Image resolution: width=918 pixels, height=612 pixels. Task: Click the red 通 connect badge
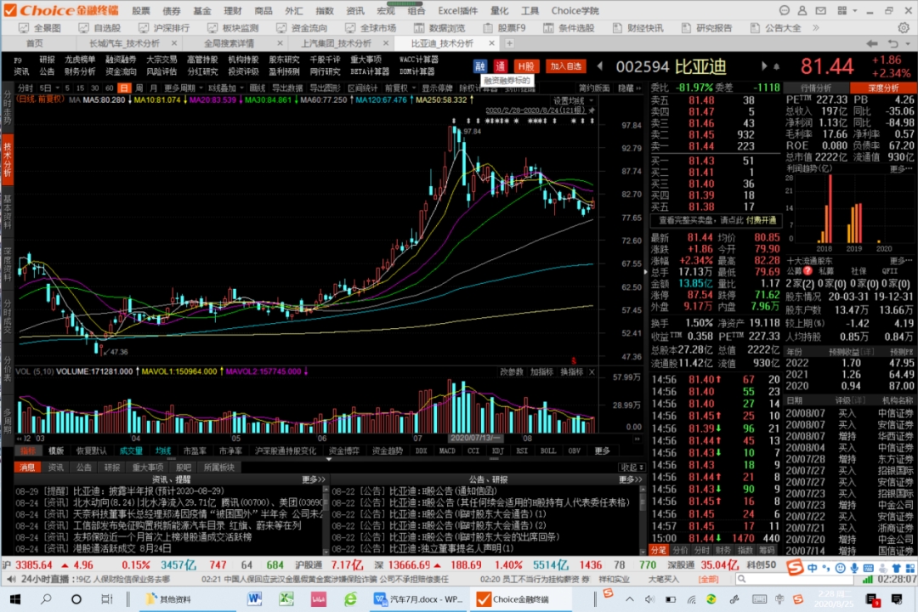pos(500,66)
